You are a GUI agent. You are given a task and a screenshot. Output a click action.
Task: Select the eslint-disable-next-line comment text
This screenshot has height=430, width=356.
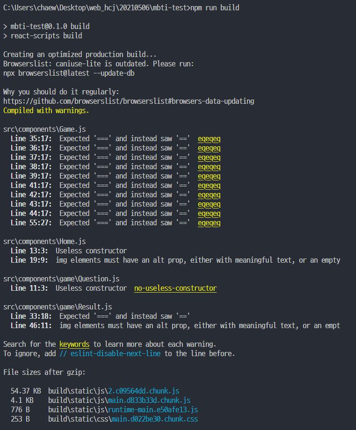point(110,353)
